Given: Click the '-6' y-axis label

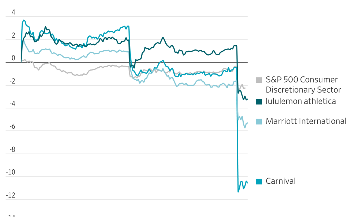Looking at the screenshot, I should 12,127.
